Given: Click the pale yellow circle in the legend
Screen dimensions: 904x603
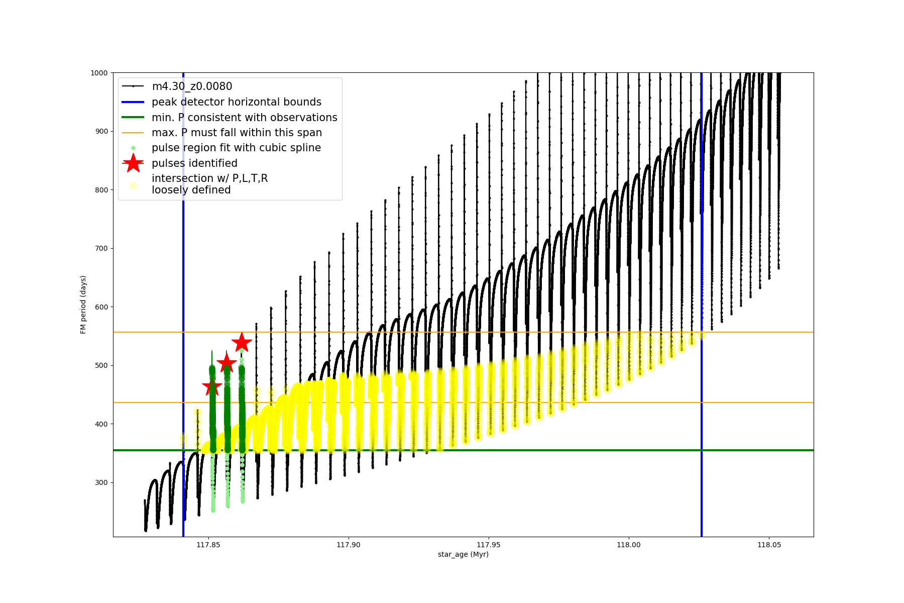Looking at the screenshot, I should point(133,185).
